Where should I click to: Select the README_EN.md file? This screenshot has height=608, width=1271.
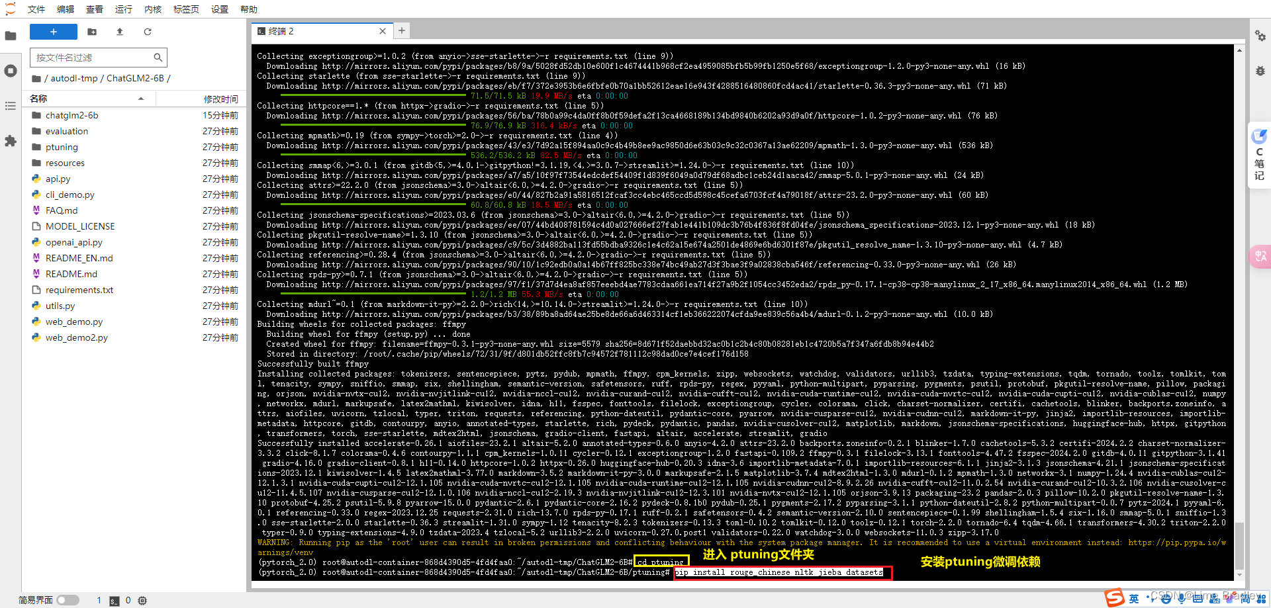click(134, 258)
